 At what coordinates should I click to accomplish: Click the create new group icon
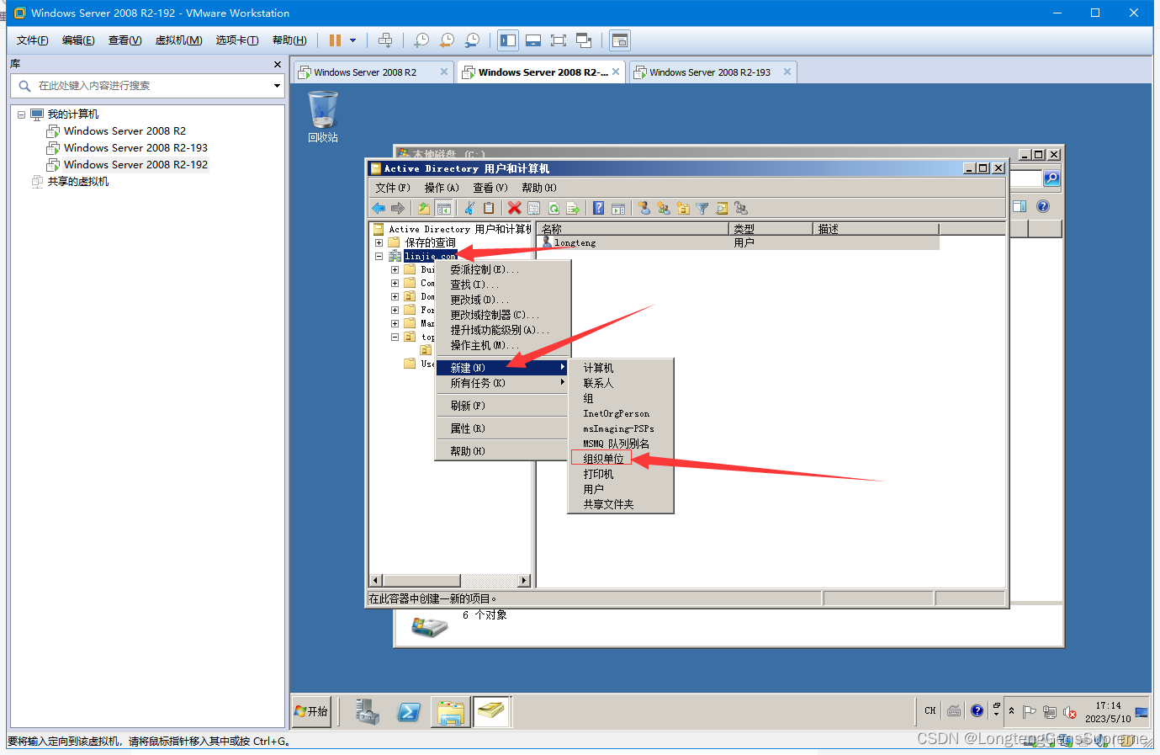pyautogui.click(x=664, y=208)
